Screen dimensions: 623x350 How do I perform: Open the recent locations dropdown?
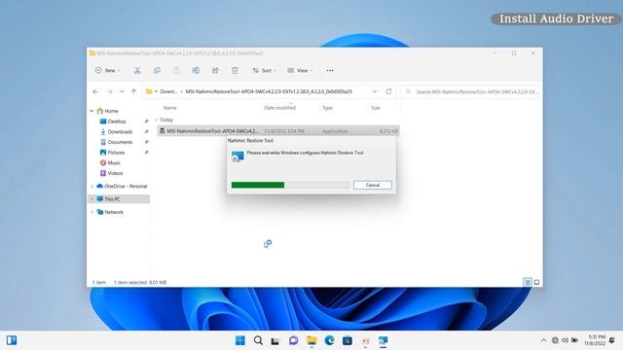122,91
